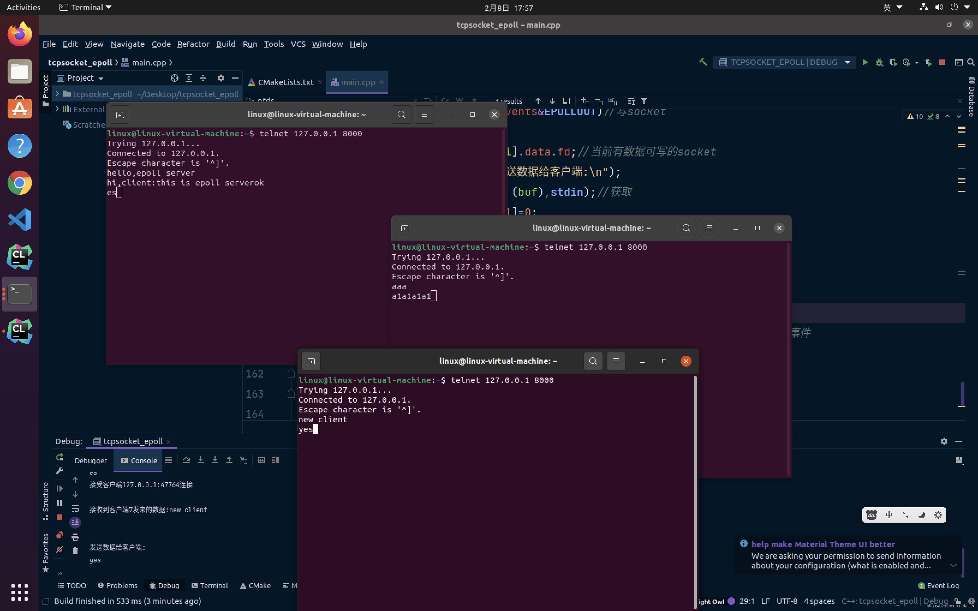Run with coverage icon in toolbar
The height and width of the screenshot is (611, 978).
(893, 62)
